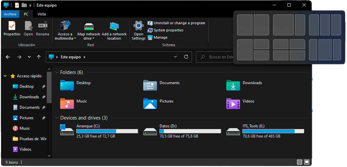Open address bar history dropdown
The height and width of the screenshot is (167, 347).
176,57
